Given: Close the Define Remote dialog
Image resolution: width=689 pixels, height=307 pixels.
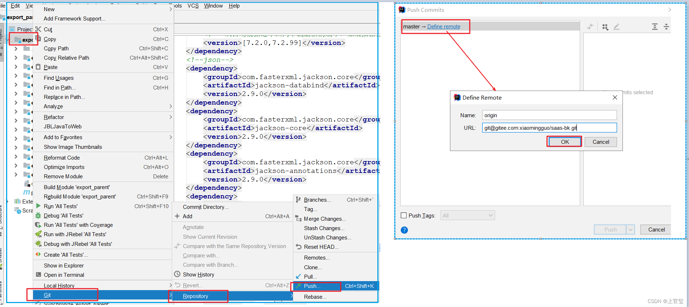Looking at the screenshot, I should pos(615,97).
